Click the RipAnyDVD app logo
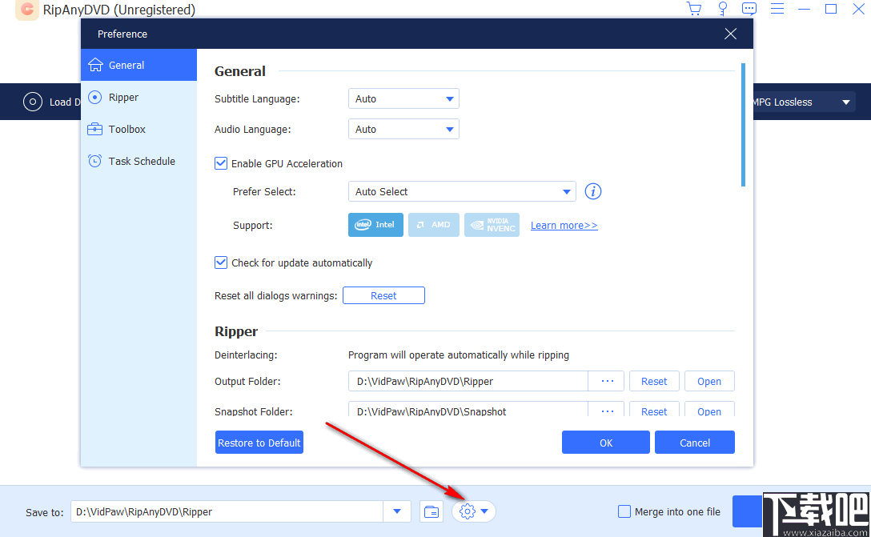This screenshot has width=871, height=537. (x=26, y=10)
